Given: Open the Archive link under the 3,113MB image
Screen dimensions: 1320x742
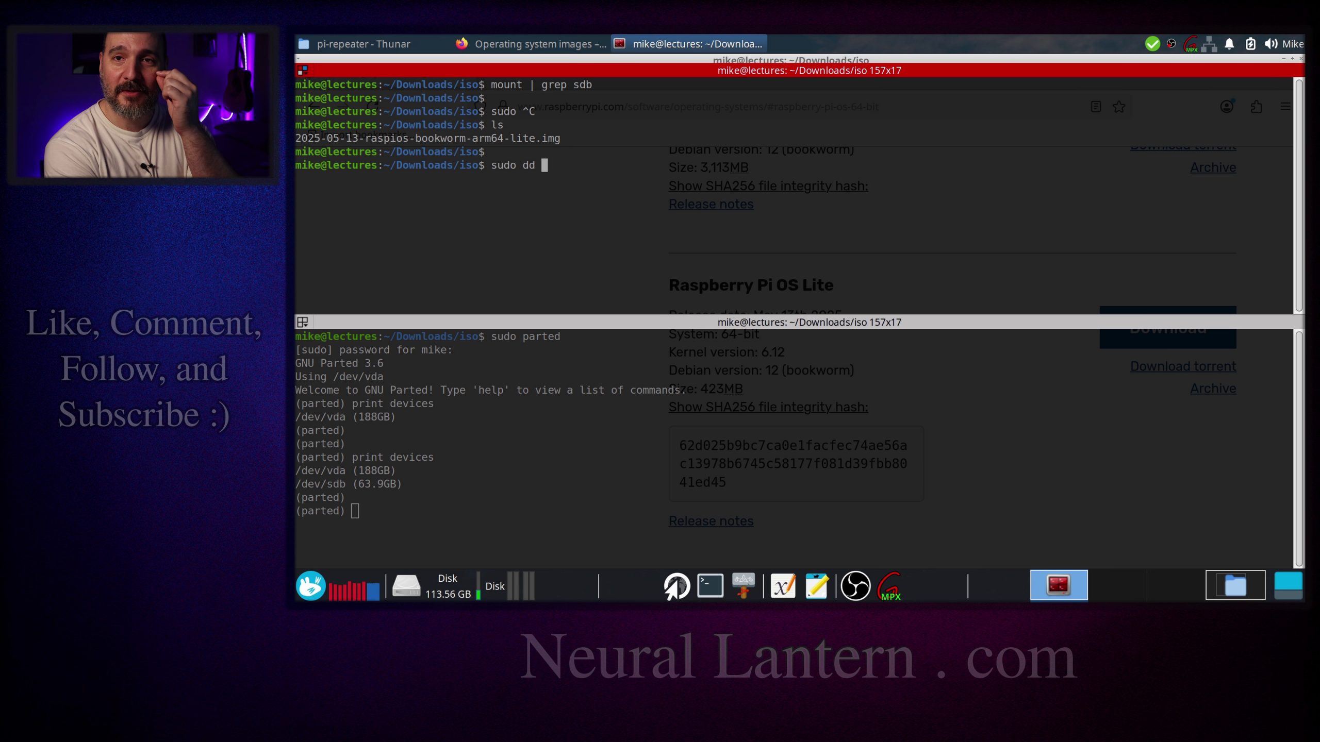Looking at the screenshot, I should point(1213,167).
